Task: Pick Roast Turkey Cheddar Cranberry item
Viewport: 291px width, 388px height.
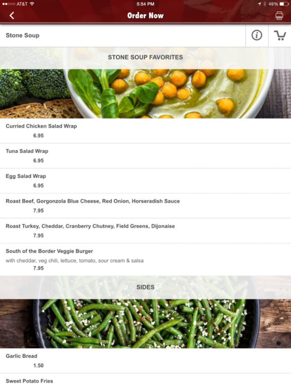Action: [145, 231]
